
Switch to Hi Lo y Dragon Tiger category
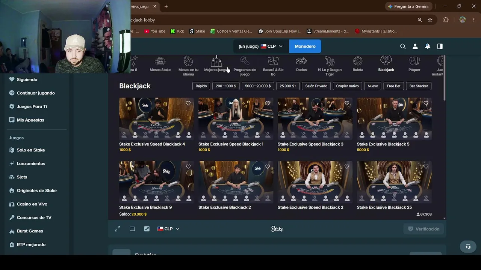click(x=330, y=67)
